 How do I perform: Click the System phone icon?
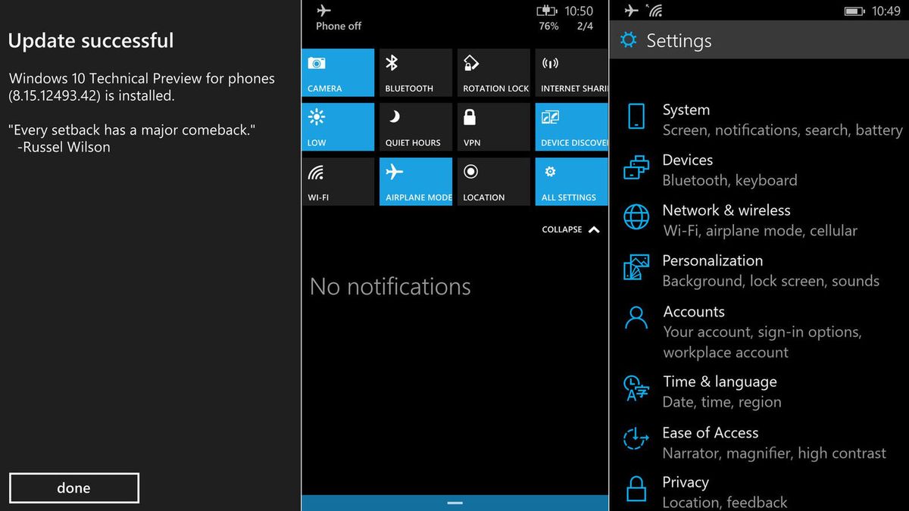[636, 117]
